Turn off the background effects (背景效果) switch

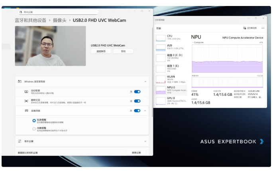pos(137,111)
